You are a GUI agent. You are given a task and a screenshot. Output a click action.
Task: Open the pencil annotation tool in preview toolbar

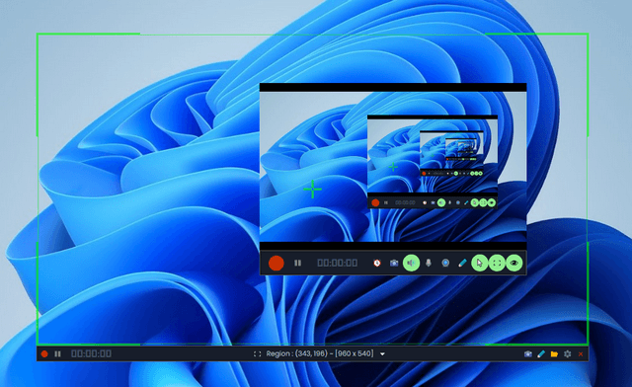(x=462, y=263)
